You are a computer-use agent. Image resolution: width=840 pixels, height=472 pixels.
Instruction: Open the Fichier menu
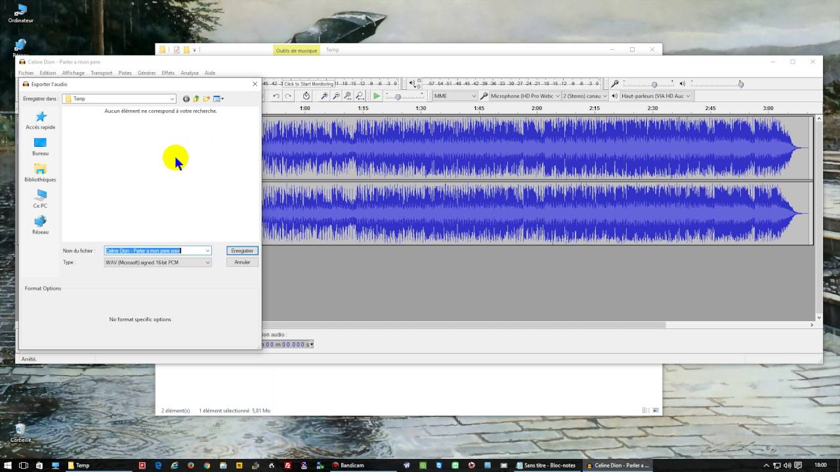click(x=26, y=73)
